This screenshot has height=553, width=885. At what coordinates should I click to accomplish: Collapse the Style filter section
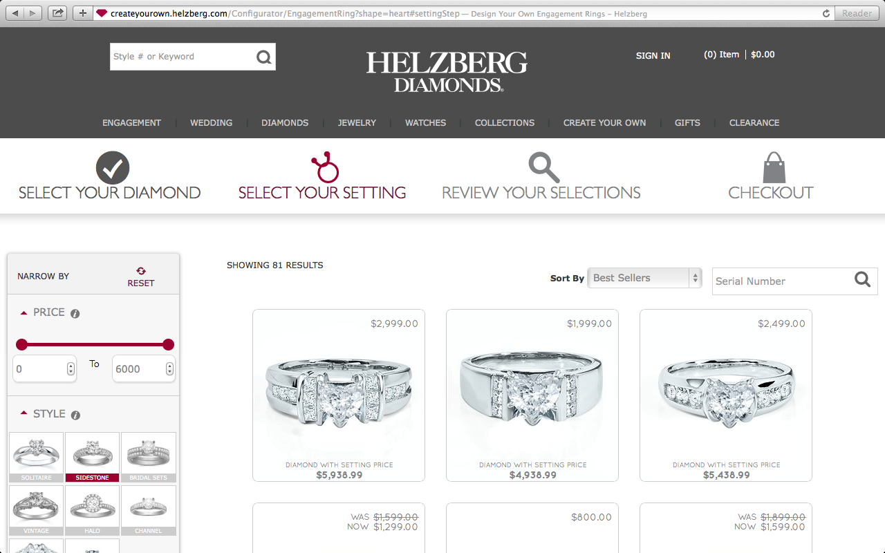24,413
